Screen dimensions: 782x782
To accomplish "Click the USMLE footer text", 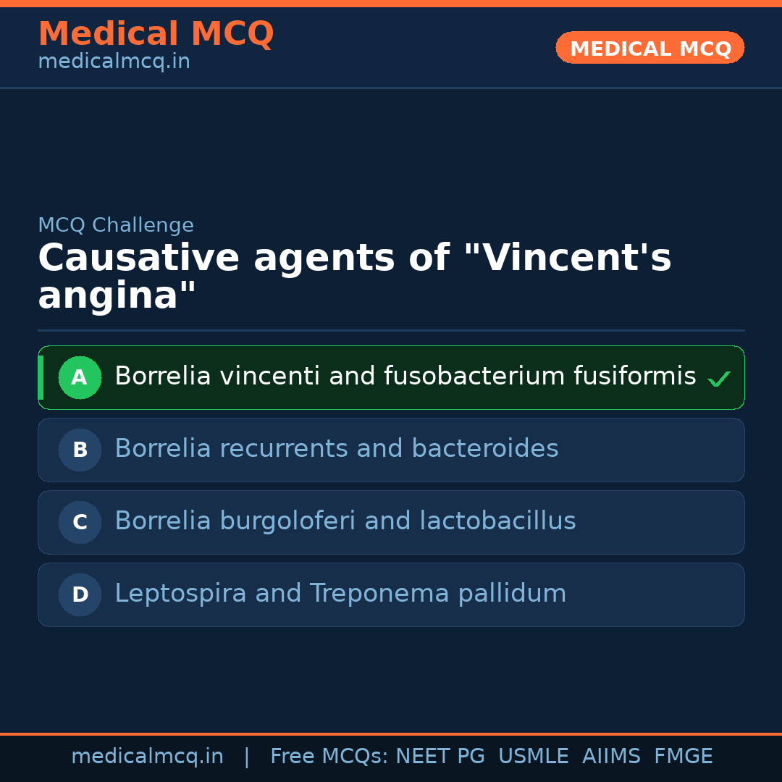I will [533, 757].
